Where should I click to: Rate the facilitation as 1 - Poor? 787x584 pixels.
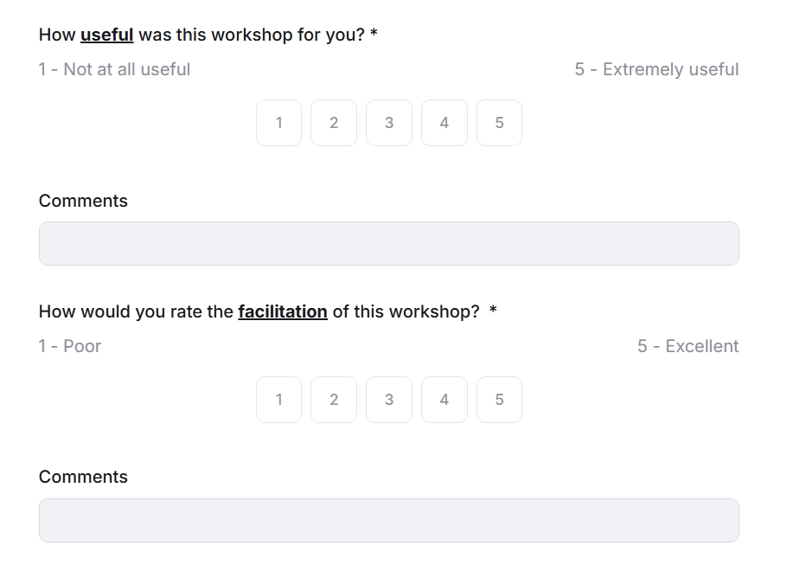(278, 400)
